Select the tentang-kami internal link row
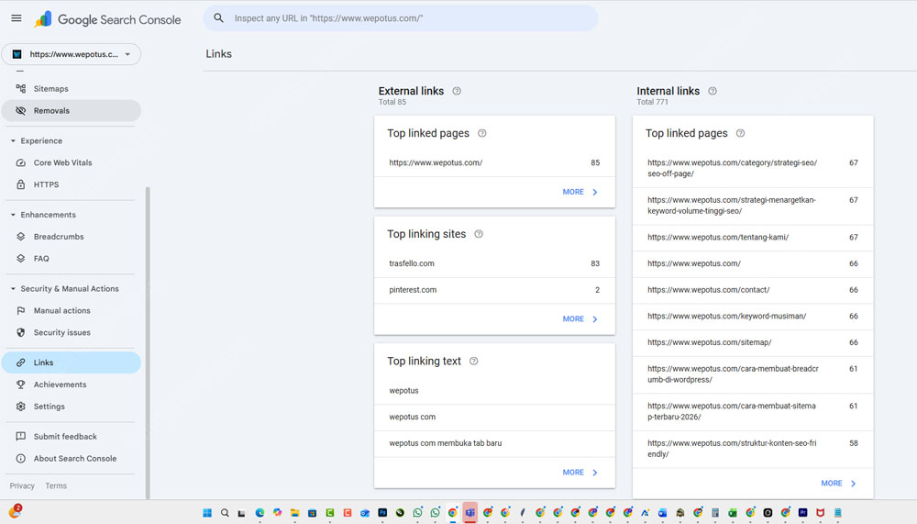917x524 pixels. click(753, 237)
